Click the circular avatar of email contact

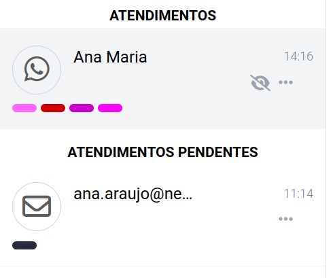(37, 207)
